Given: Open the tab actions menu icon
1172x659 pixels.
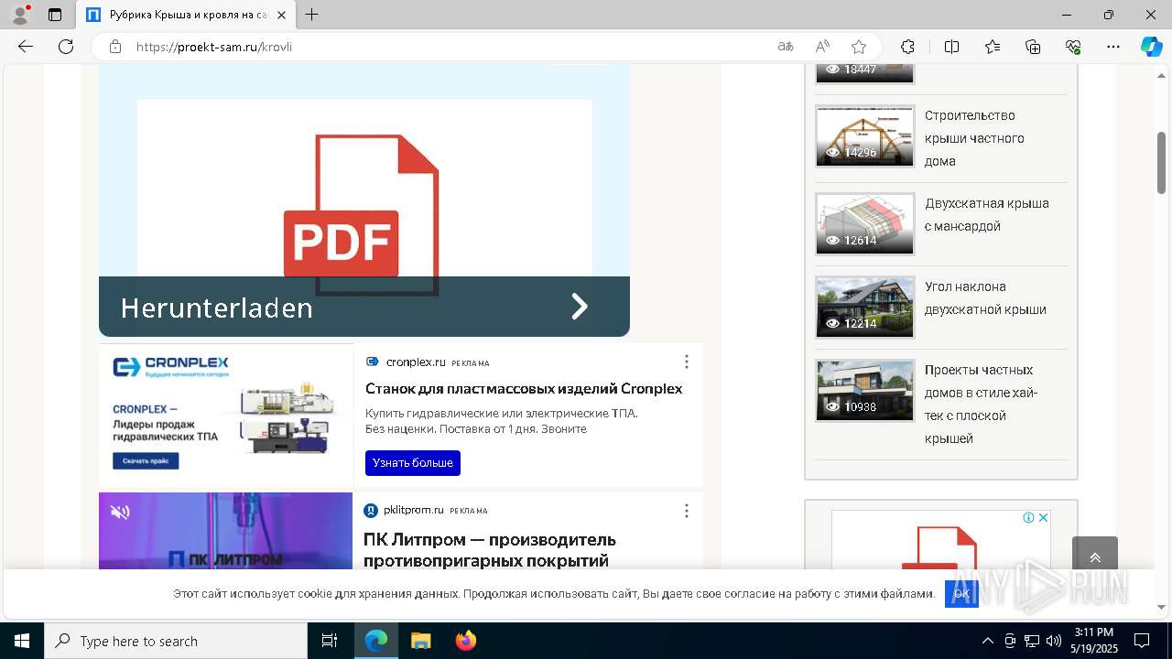Looking at the screenshot, I should pos(55,15).
